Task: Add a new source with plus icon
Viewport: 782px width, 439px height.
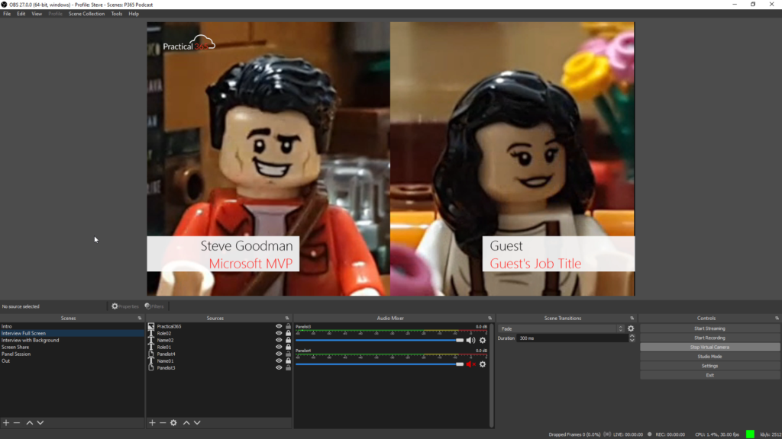Action: tap(152, 422)
